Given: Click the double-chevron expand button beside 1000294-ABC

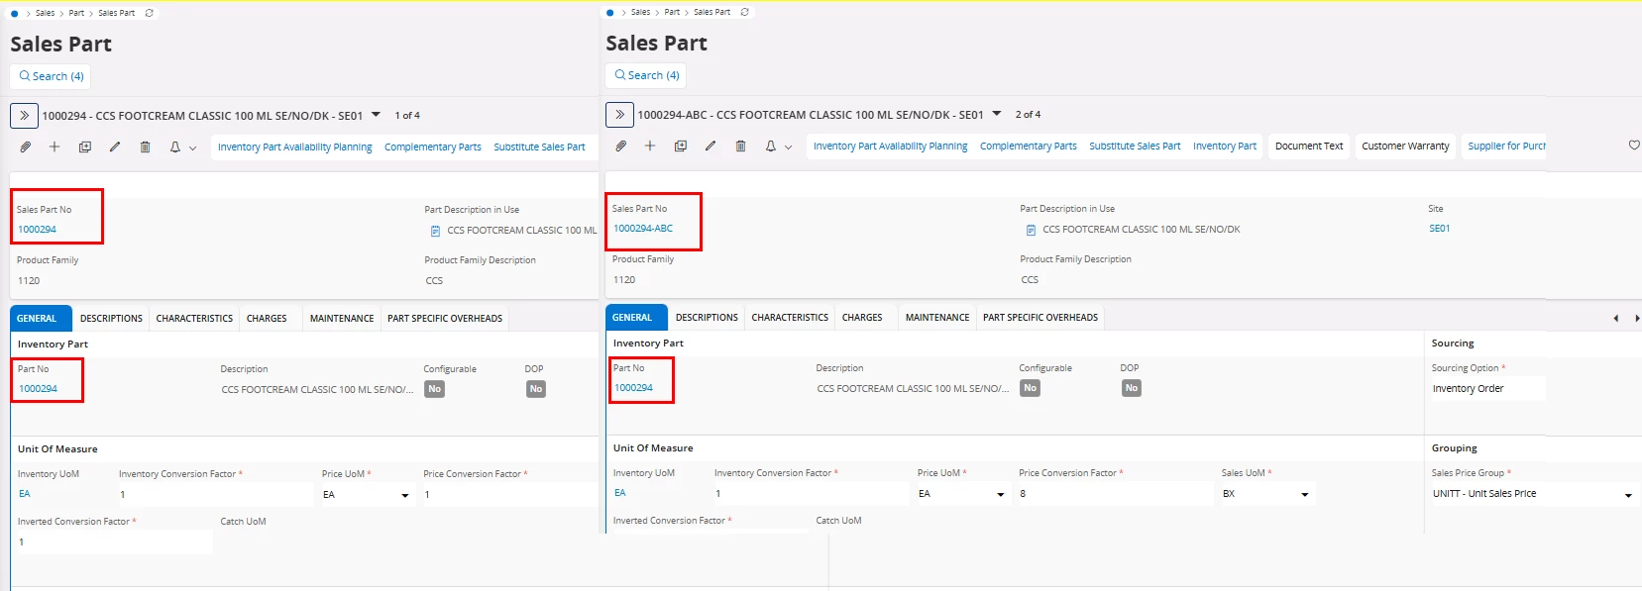Looking at the screenshot, I should [x=619, y=115].
